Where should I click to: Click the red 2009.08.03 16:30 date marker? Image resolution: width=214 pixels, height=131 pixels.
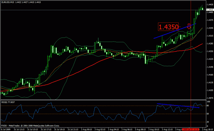click(191, 129)
